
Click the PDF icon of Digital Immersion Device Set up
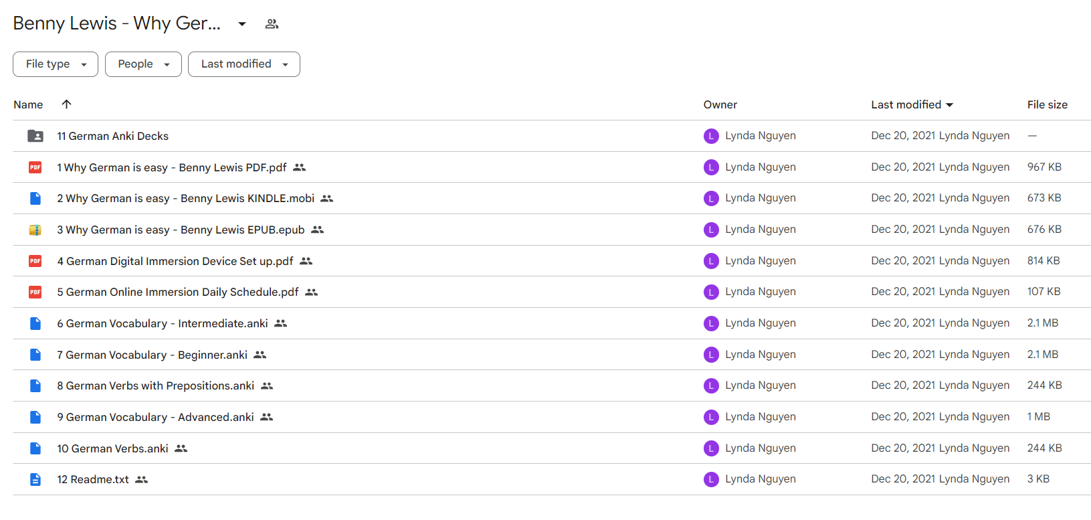point(35,261)
